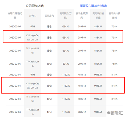Select amount 2895.40 in the 傅唯 row
The image size is (125, 117).
coord(82,26)
